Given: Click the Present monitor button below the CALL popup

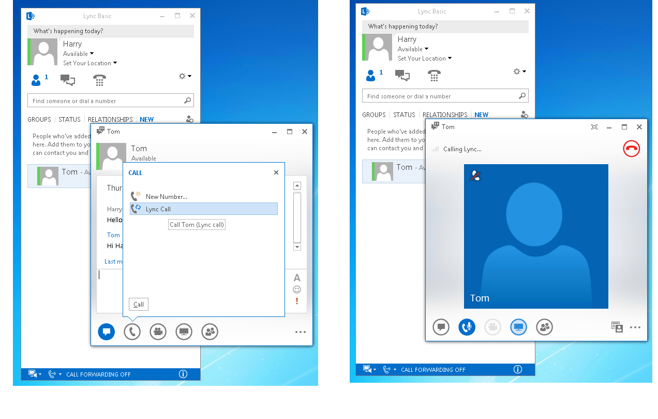Looking at the screenshot, I should click(x=184, y=332).
